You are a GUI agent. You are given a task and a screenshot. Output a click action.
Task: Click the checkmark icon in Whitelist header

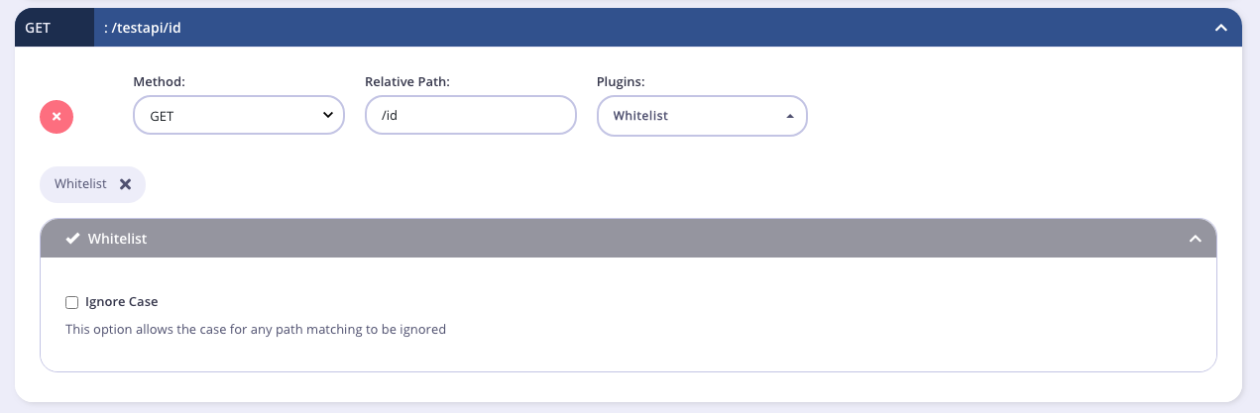coord(72,239)
